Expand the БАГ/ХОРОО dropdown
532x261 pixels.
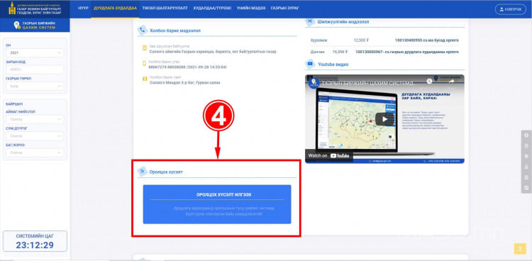tap(35, 152)
